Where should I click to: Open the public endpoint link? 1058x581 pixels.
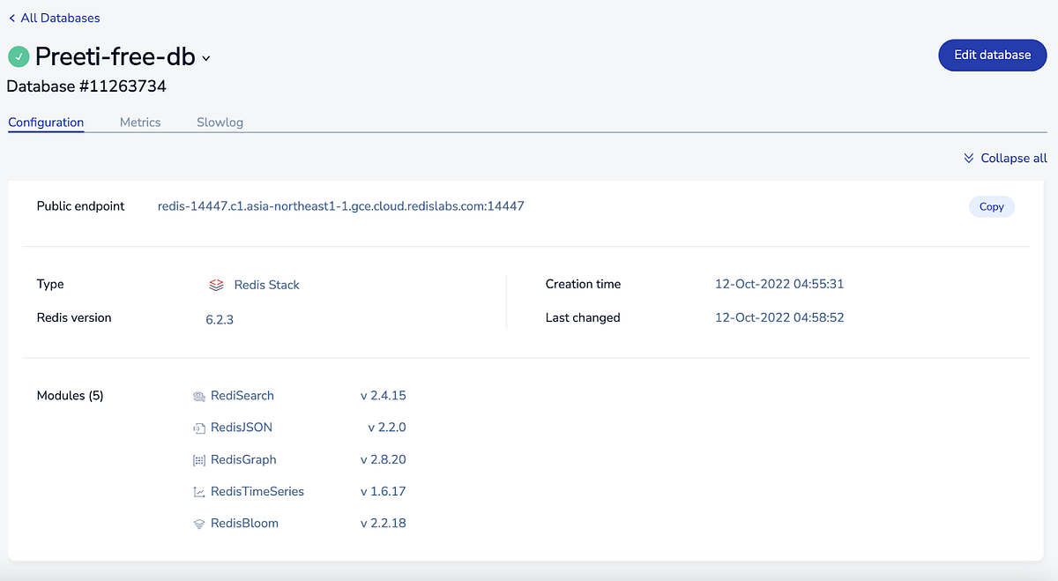[341, 205]
